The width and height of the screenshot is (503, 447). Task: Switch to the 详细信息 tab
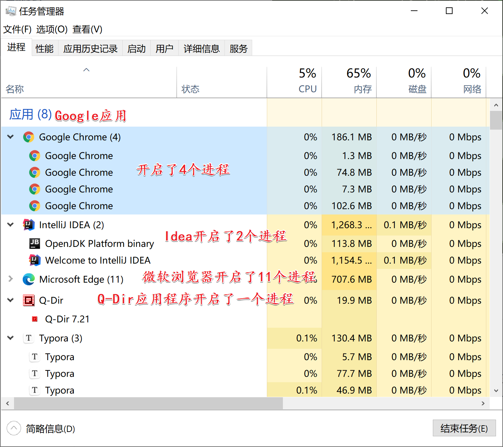click(202, 49)
